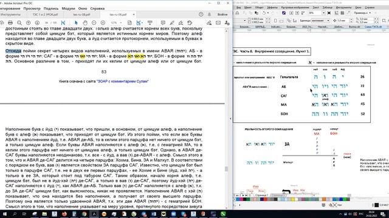
Task: Click the fill and sign pen icon at right
Action: [209, 23]
